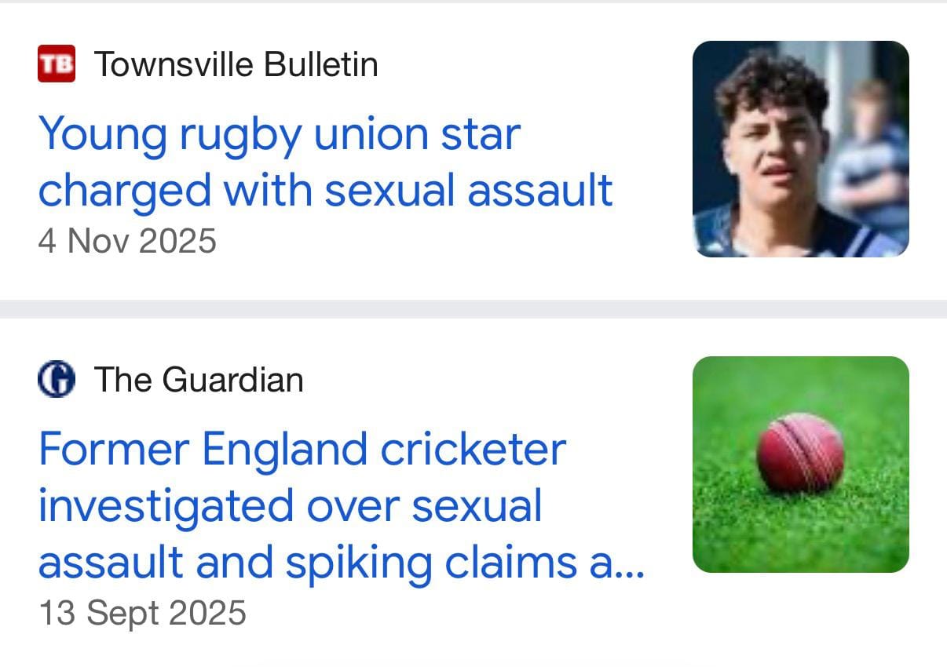Click the rugby player photo thumbnail
Screen dimensions: 947x667
coord(800,149)
